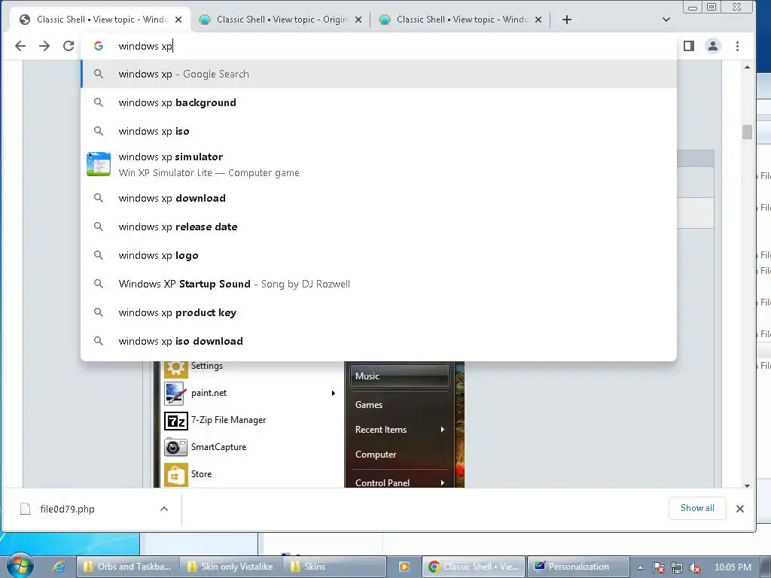
Task: Click the SmartCapture camera icon
Action: 176,447
